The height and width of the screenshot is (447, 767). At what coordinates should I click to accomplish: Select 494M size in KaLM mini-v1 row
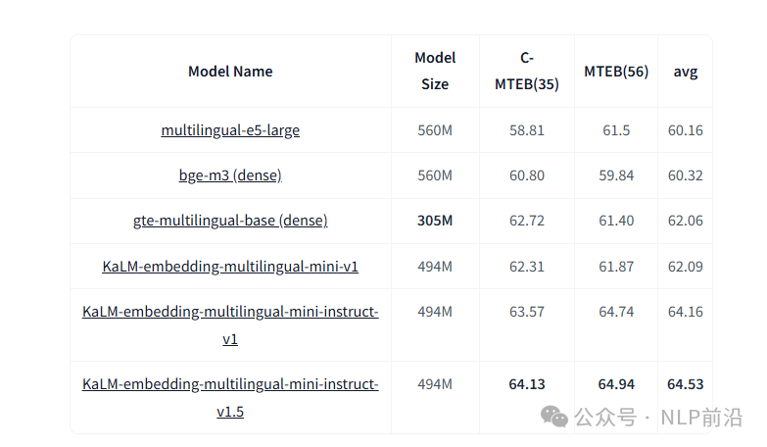[x=435, y=267]
